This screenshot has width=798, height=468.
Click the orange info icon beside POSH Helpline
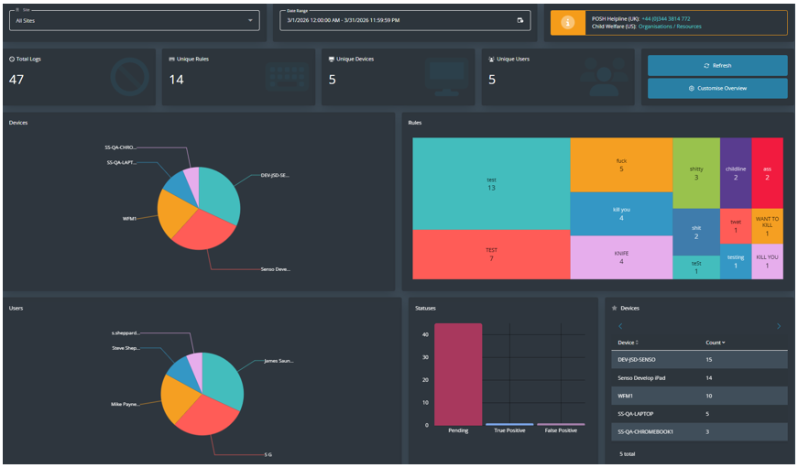click(x=567, y=22)
